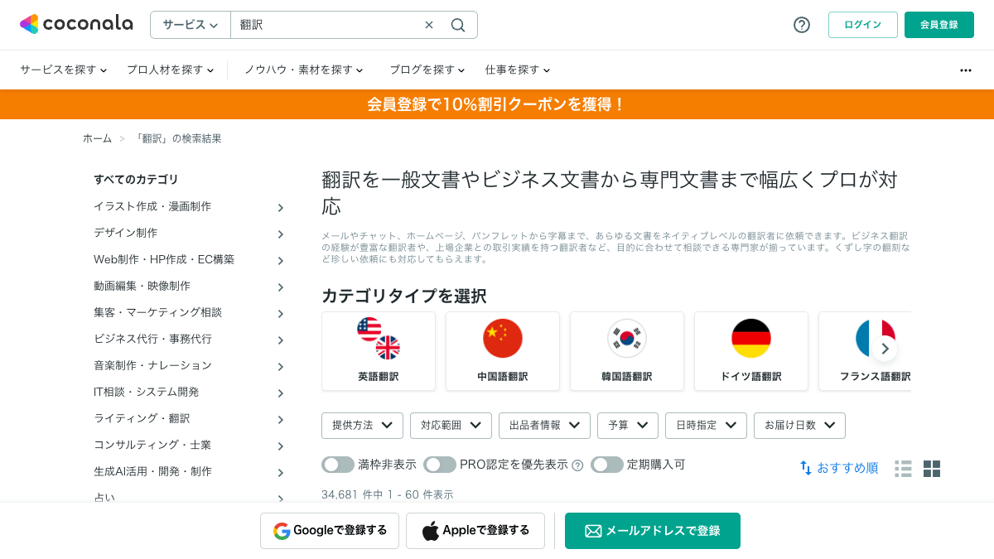994x559 pixels.
Task: Open the おすすめ順 sort selector
Action: coord(839,468)
